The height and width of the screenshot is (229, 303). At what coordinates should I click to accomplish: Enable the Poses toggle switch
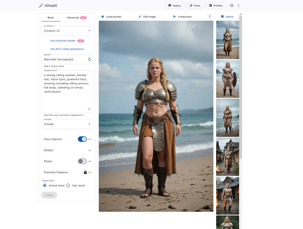pyautogui.click(x=82, y=161)
